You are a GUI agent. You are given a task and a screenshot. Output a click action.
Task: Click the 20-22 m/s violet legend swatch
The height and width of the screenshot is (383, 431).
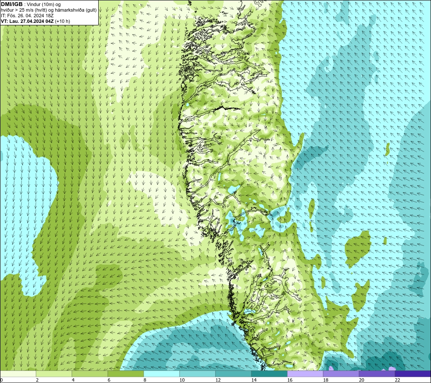pyautogui.click(x=377, y=374)
